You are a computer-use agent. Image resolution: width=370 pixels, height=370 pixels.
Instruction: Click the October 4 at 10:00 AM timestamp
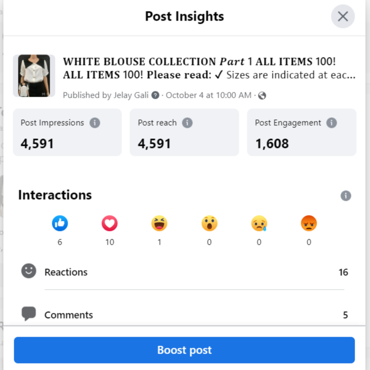[x=209, y=96]
